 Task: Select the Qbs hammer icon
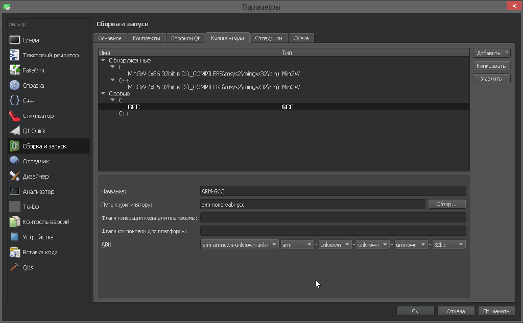(x=14, y=267)
